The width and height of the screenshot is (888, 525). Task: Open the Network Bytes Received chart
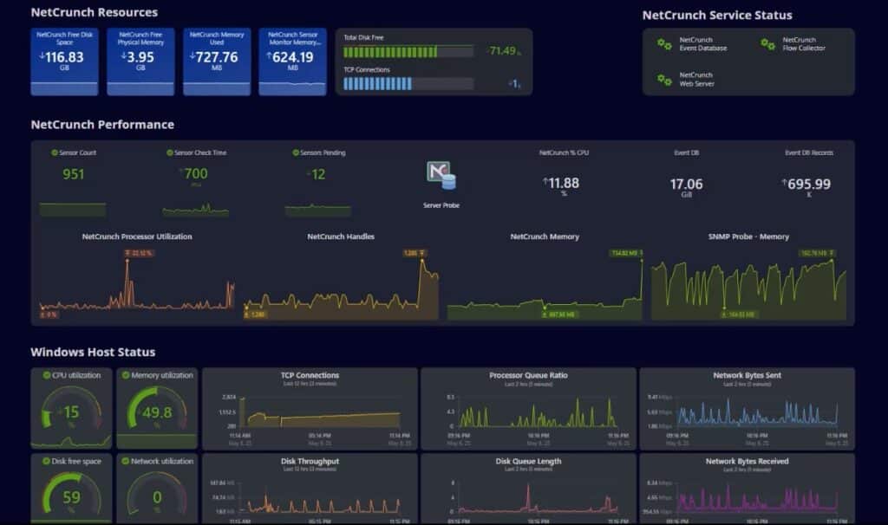747,489
